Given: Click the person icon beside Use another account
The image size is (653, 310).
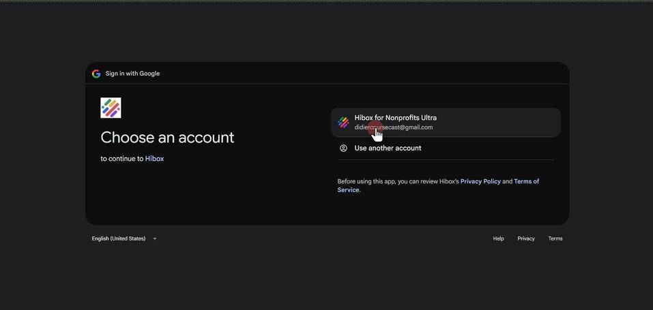Looking at the screenshot, I should (344, 148).
